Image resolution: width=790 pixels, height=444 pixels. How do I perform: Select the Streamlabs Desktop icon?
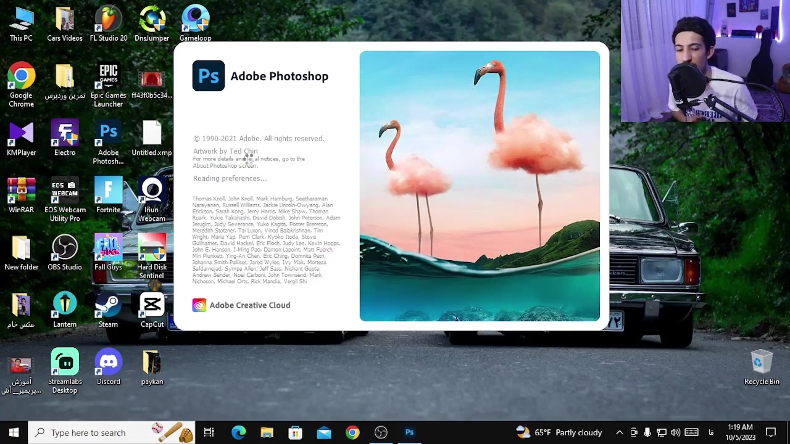click(65, 372)
